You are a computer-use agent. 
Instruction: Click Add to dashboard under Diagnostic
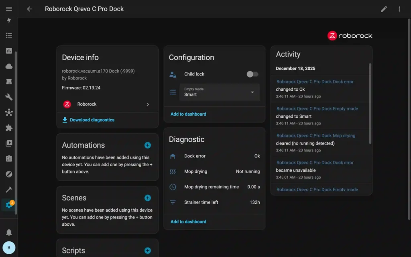[x=188, y=222]
